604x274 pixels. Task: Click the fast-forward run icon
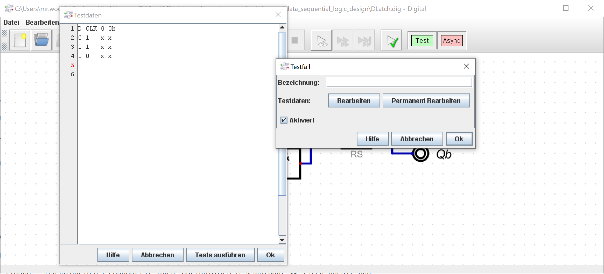click(343, 41)
